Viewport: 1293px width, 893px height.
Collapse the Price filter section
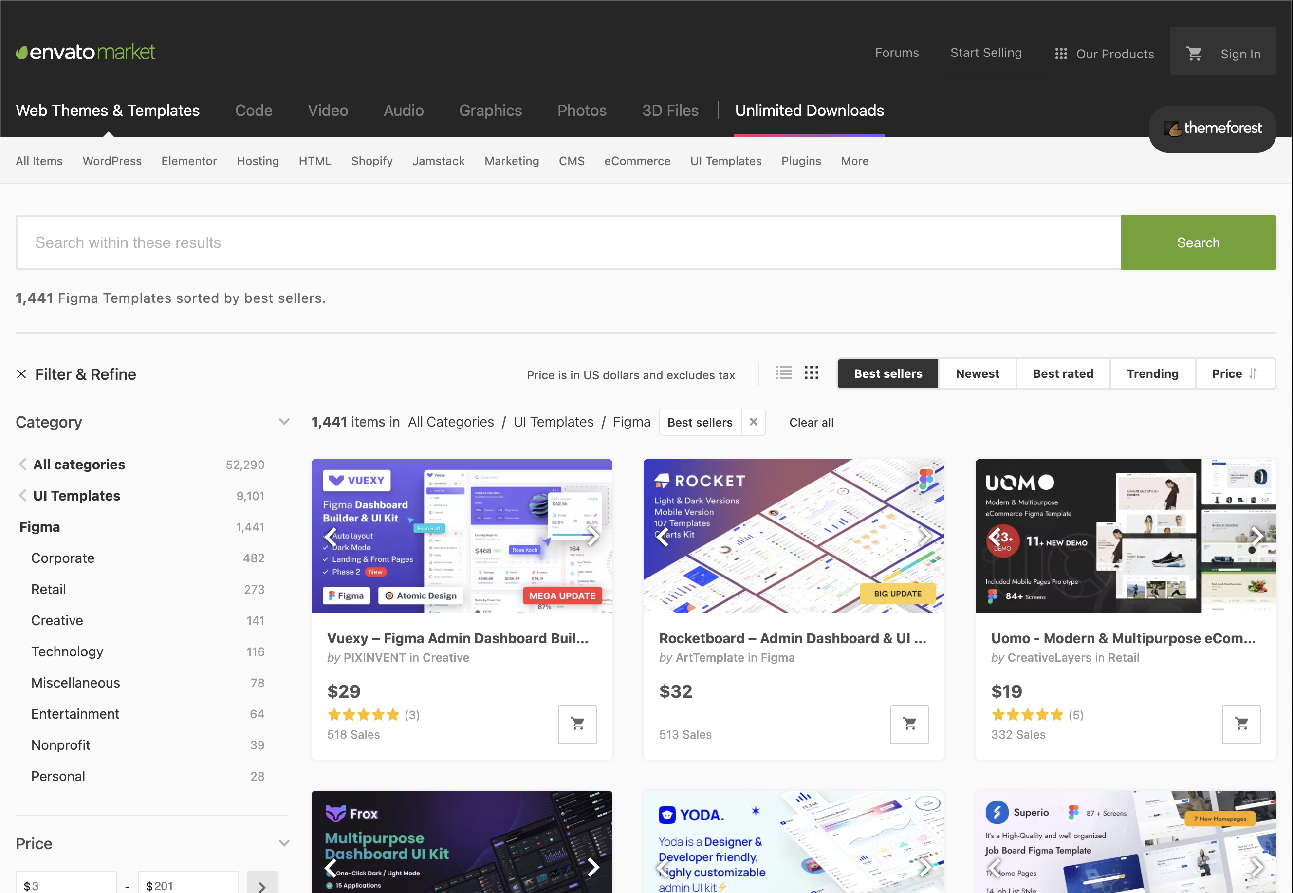point(284,843)
